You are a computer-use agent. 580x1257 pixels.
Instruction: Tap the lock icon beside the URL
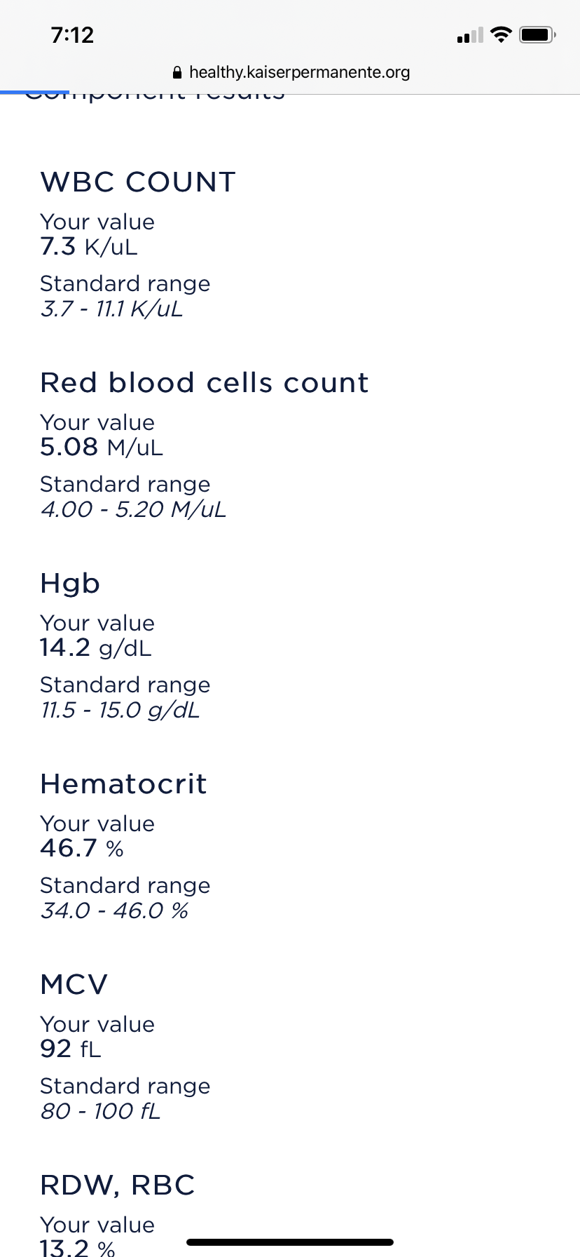[177, 72]
